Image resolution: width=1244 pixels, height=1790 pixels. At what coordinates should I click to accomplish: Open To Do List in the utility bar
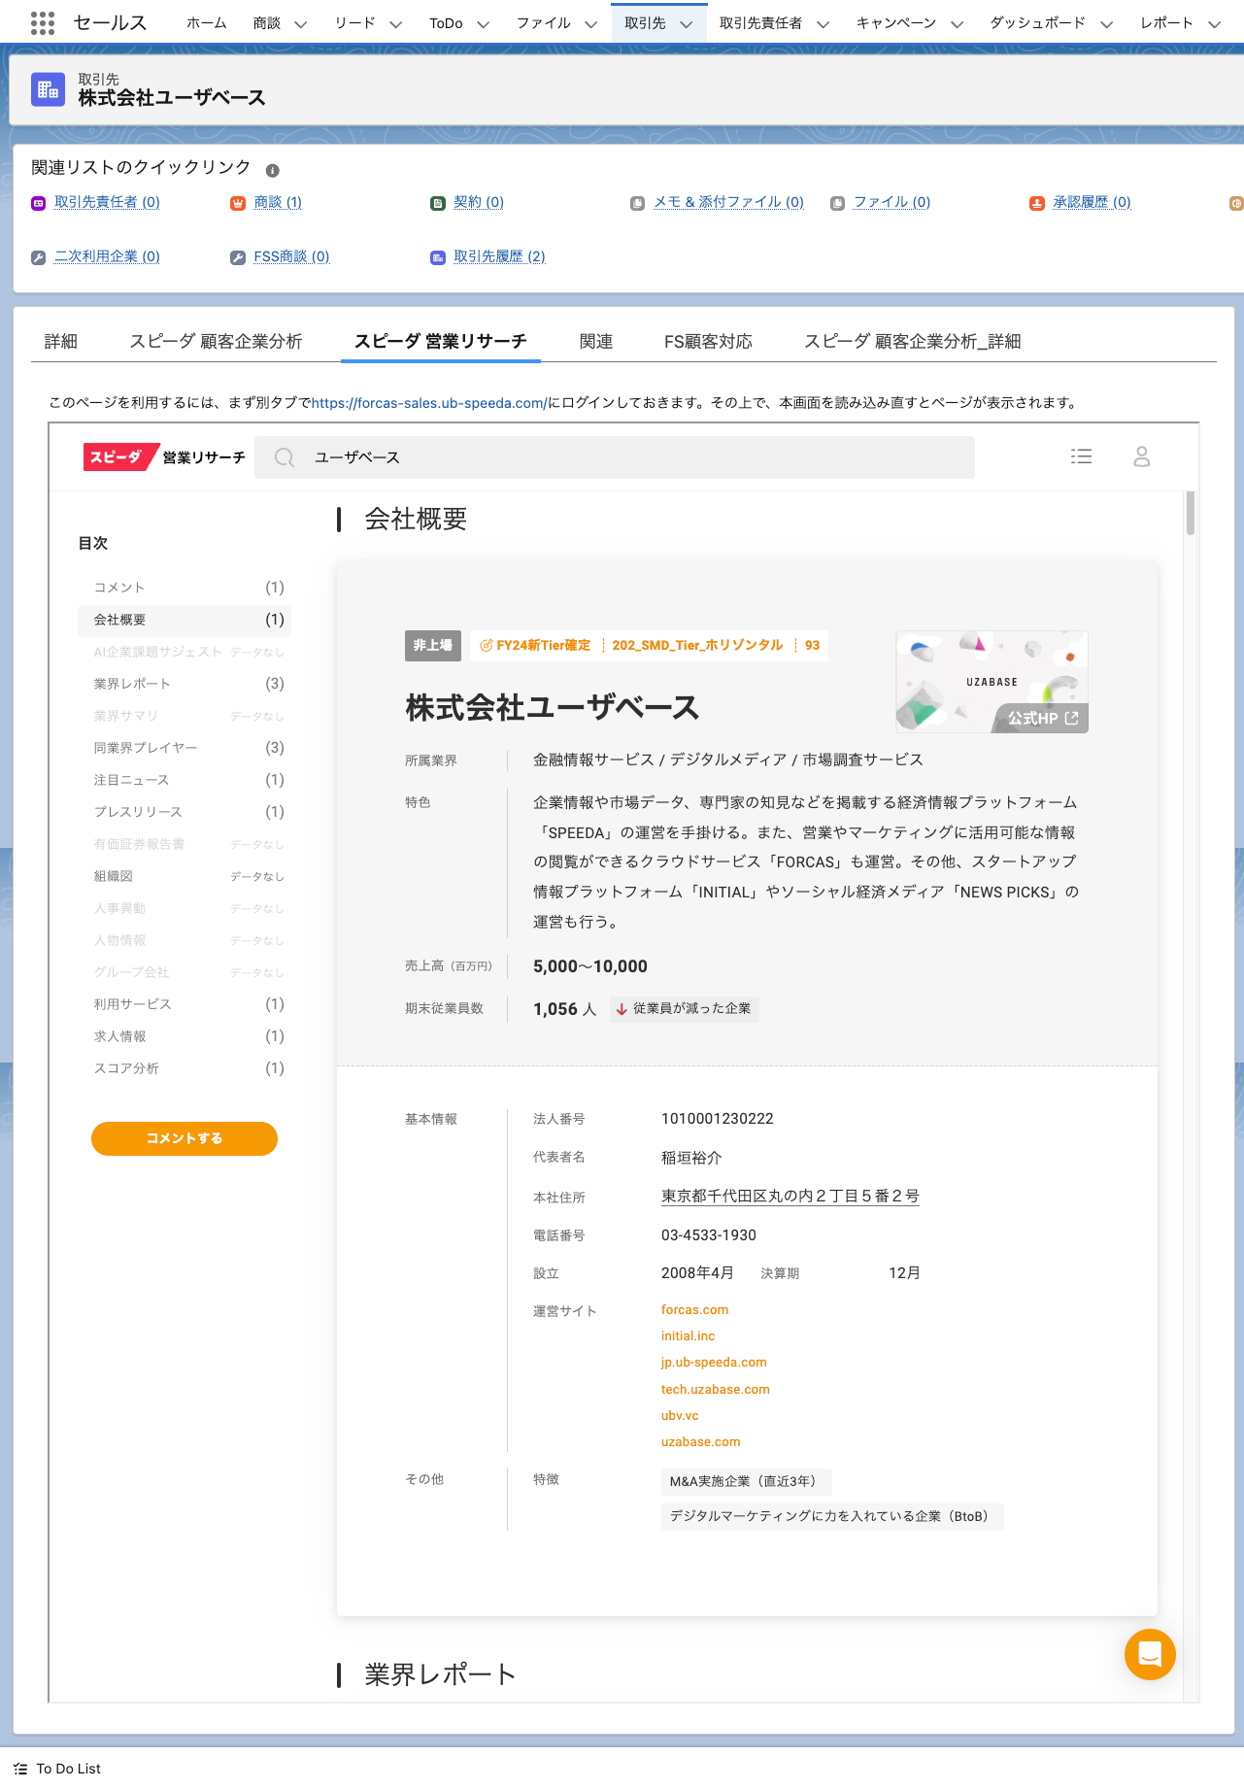tap(57, 1769)
